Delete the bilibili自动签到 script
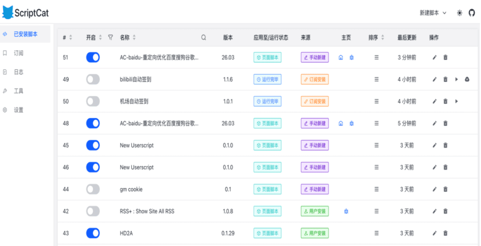This screenshot has width=481, height=246. 445,80
